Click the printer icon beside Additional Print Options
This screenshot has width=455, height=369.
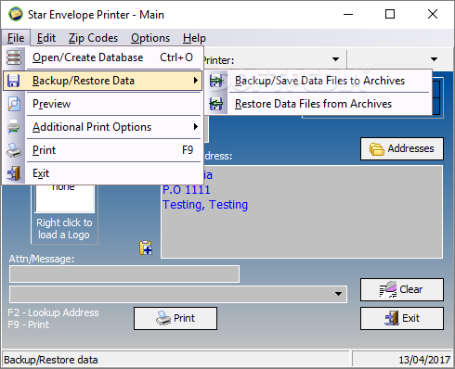pyautogui.click(x=14, y=127)
